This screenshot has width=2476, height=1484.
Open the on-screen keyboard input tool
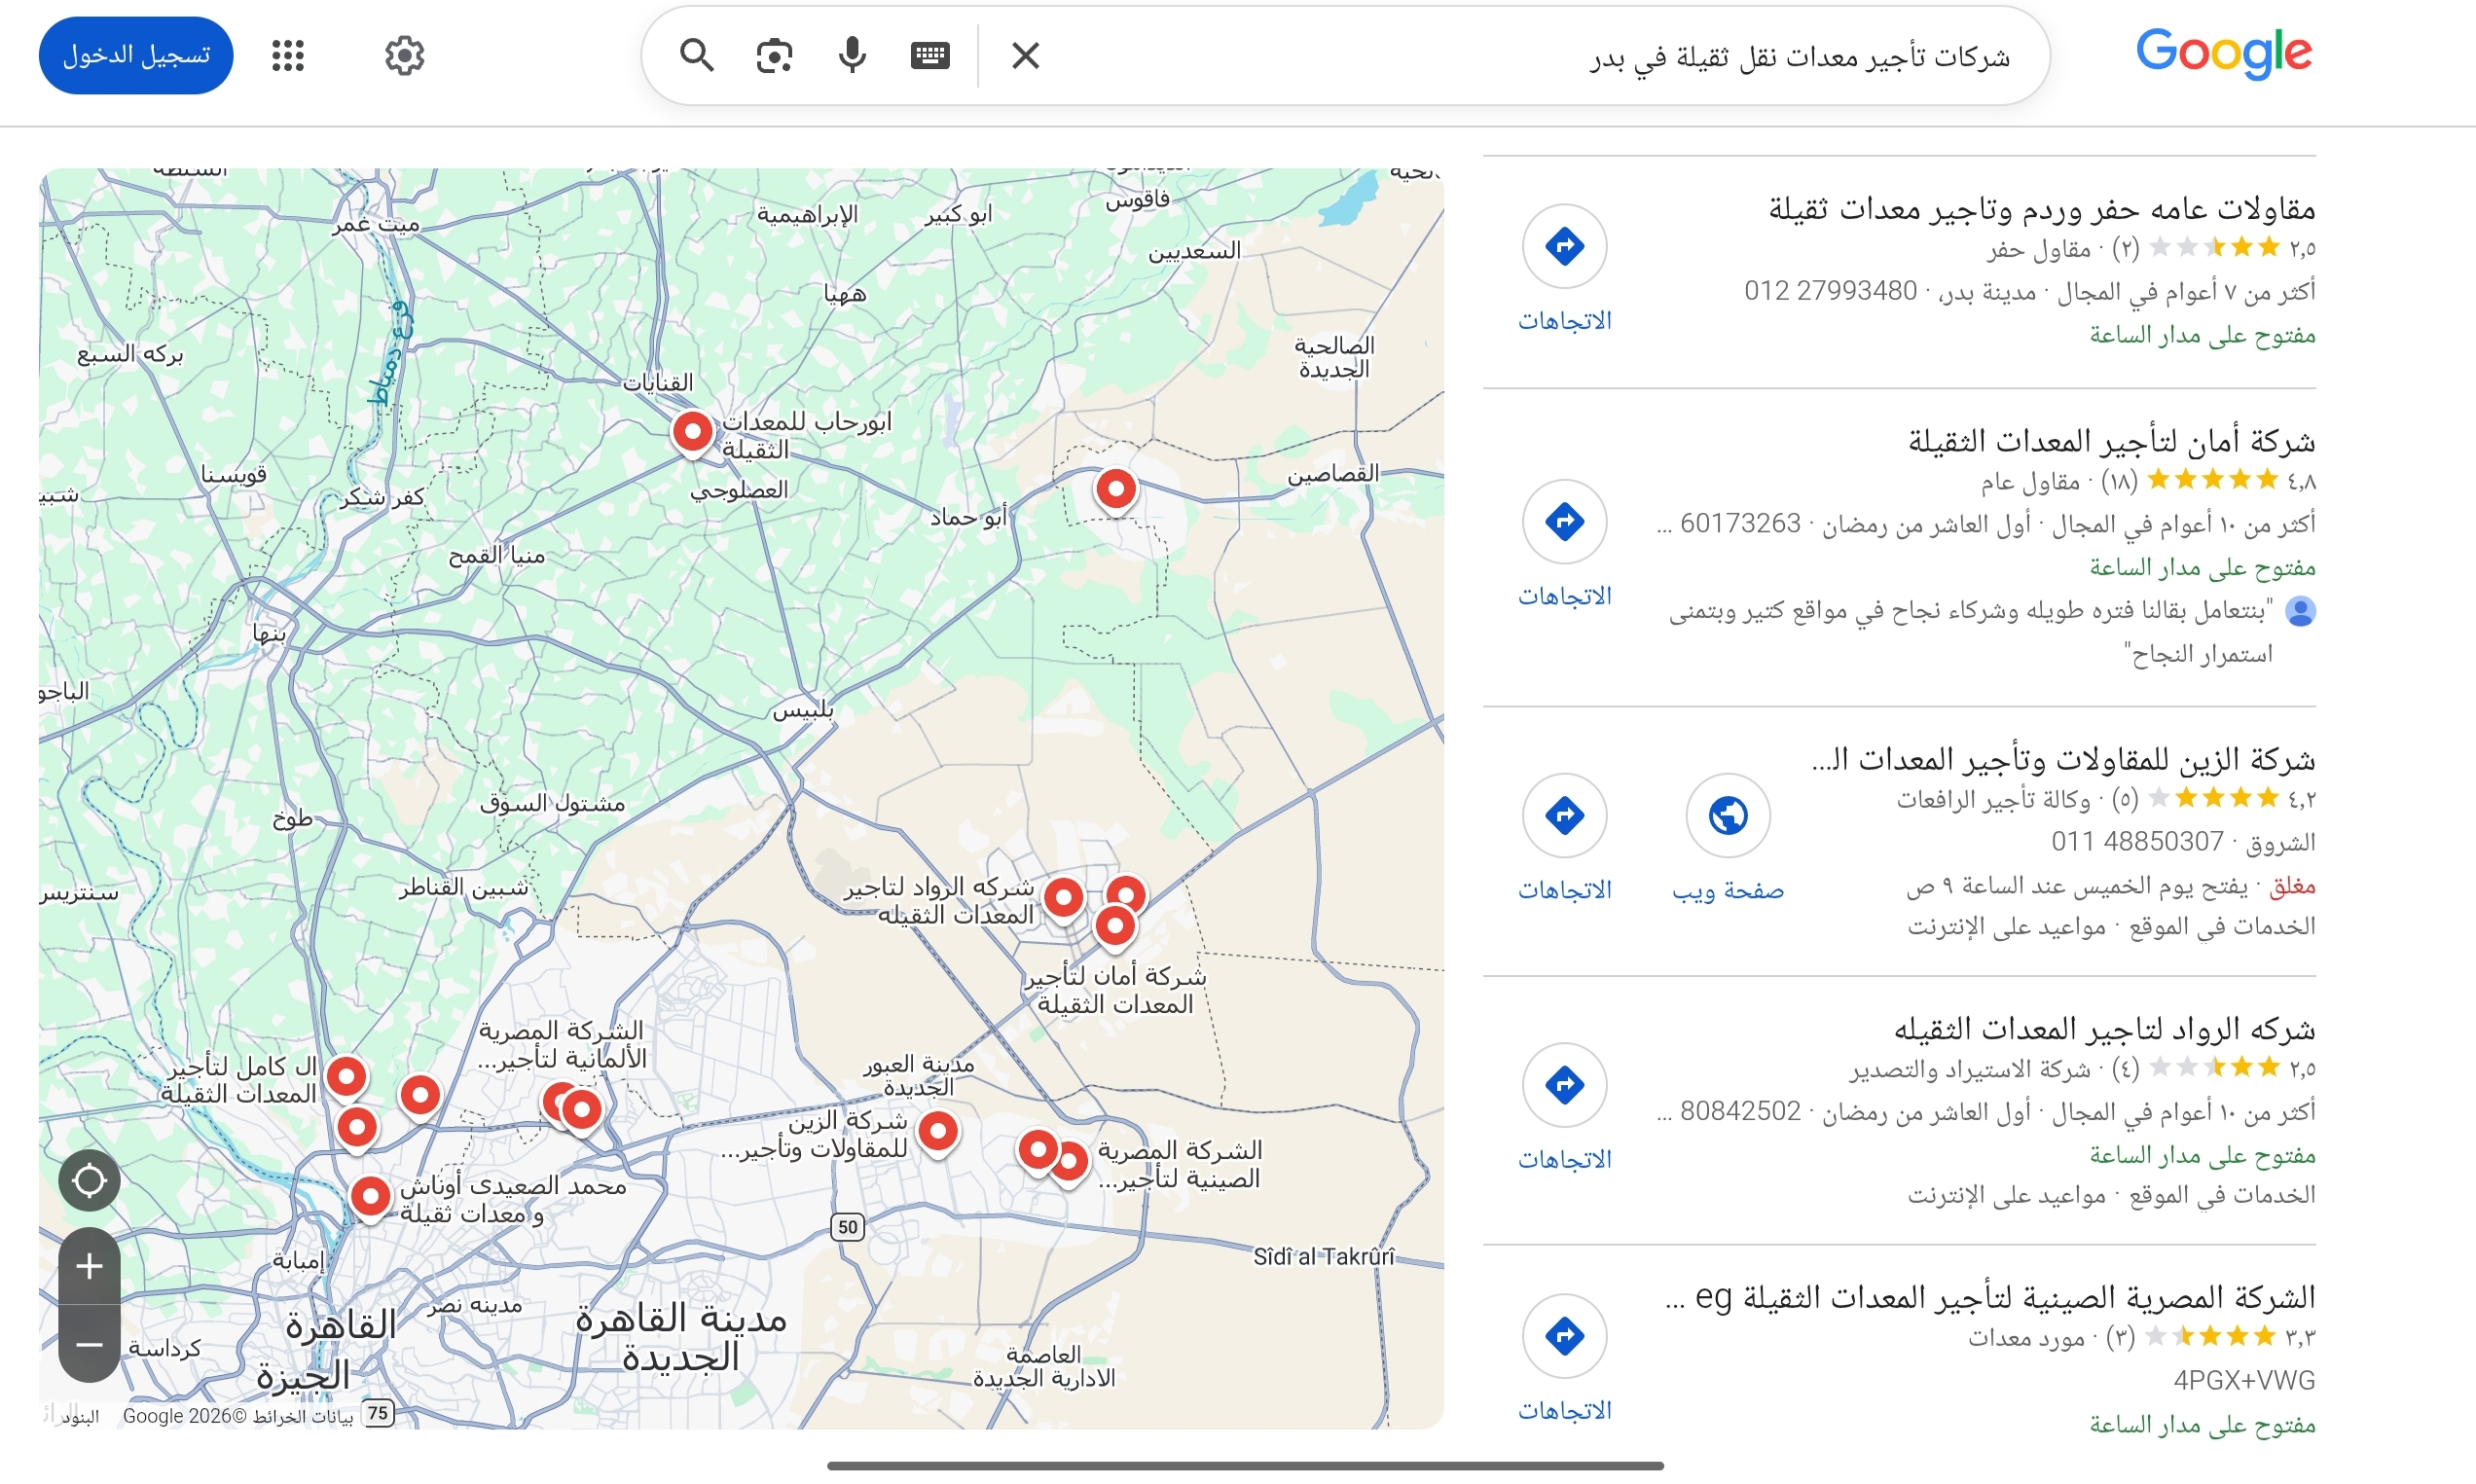930,55
